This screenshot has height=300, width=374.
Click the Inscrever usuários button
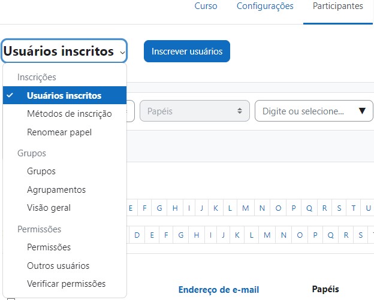pyautogui.click(x=186, y=51)
